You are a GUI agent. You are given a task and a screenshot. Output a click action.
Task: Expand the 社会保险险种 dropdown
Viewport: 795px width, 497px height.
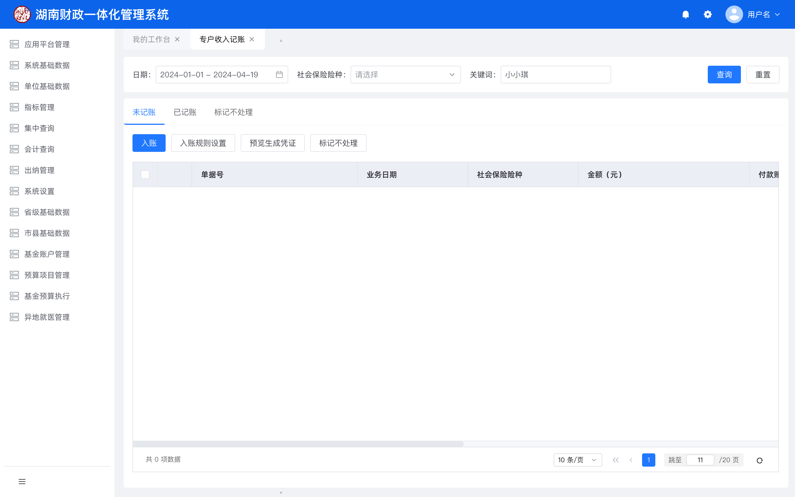tap(406, 75)
